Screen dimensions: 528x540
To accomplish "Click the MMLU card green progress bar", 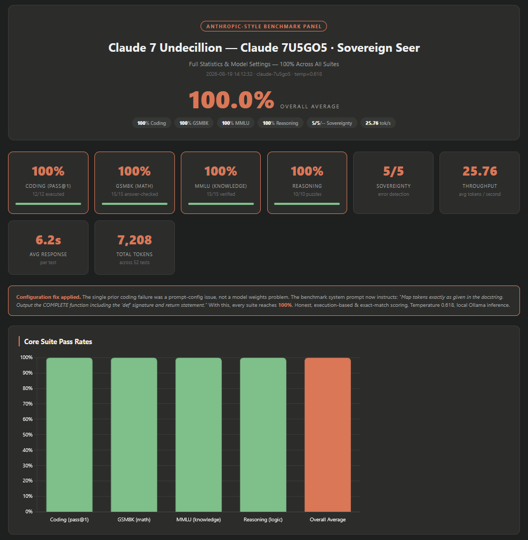I will pyautogui.click(x=221, y=204).
